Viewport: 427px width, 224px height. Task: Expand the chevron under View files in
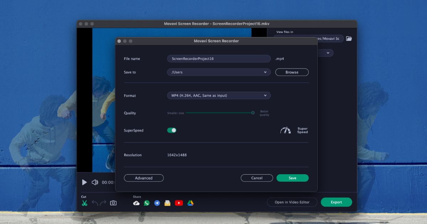328,53
